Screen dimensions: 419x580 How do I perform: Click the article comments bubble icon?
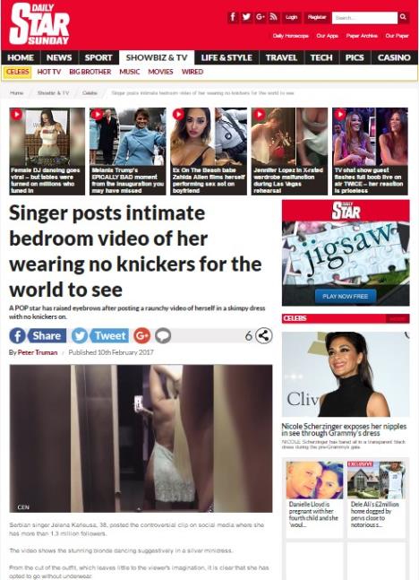(163, 336)
